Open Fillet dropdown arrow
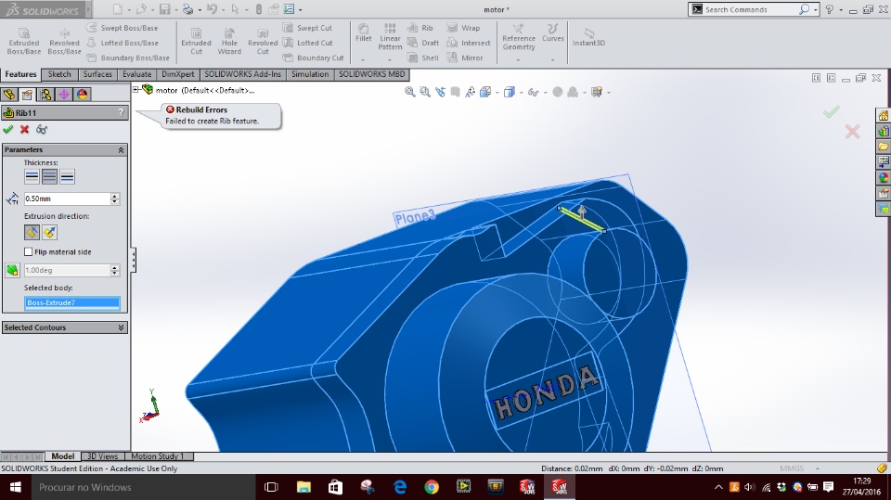Screen dimensions: 891x500 pyautogui.click(x=363, y=59)
